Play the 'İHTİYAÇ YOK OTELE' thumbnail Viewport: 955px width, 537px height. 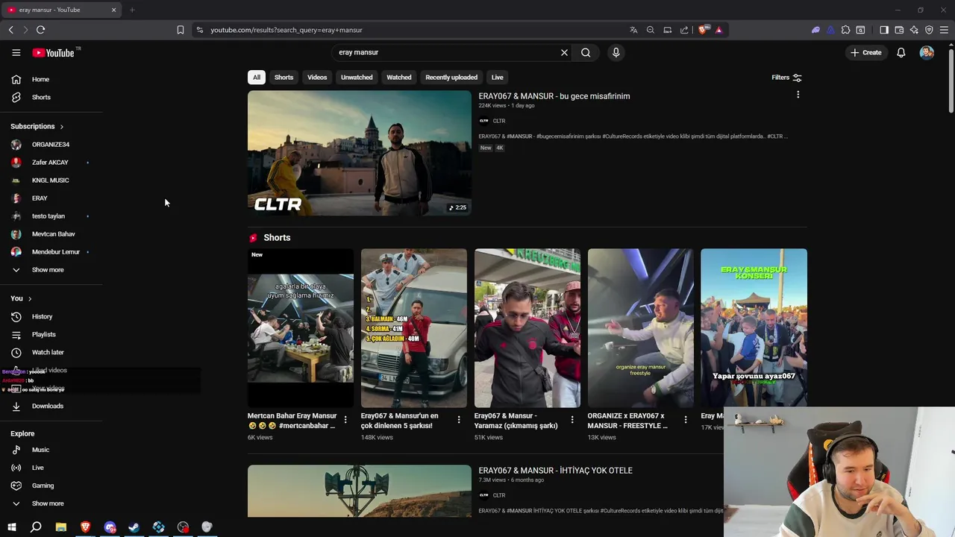click(359, 491)
